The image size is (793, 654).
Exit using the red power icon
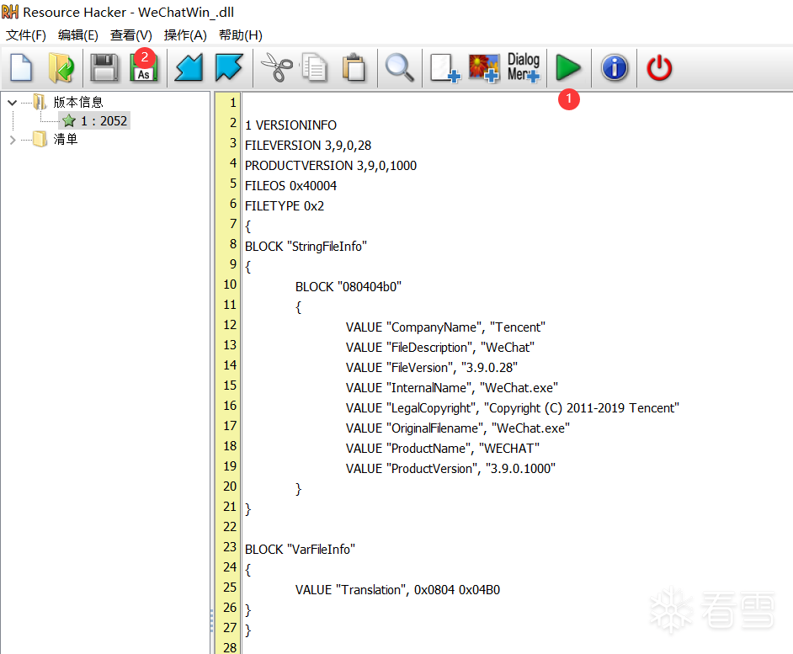point(659,68)
